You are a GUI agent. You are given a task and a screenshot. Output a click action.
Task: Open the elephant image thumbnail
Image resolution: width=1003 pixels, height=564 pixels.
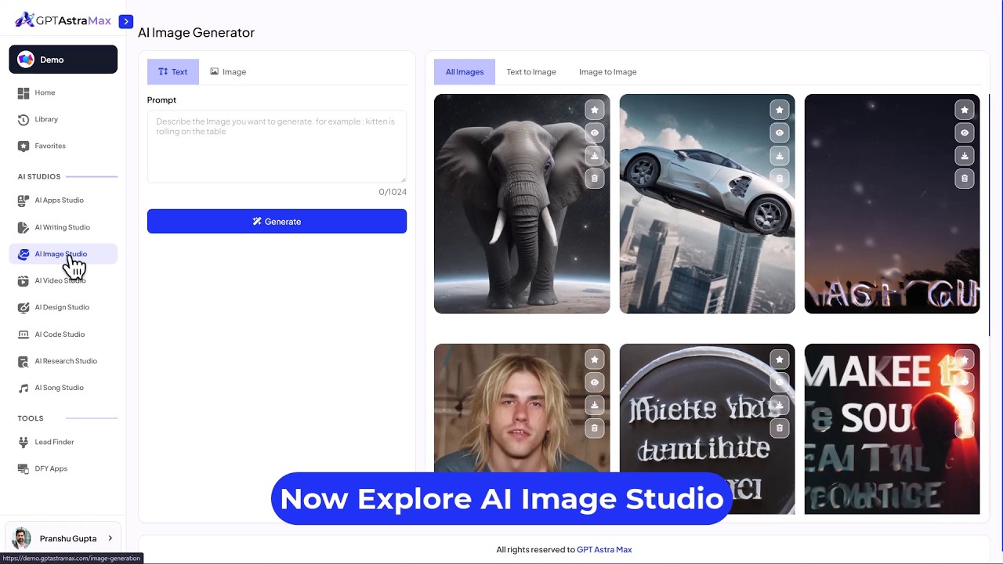(522, 204)
